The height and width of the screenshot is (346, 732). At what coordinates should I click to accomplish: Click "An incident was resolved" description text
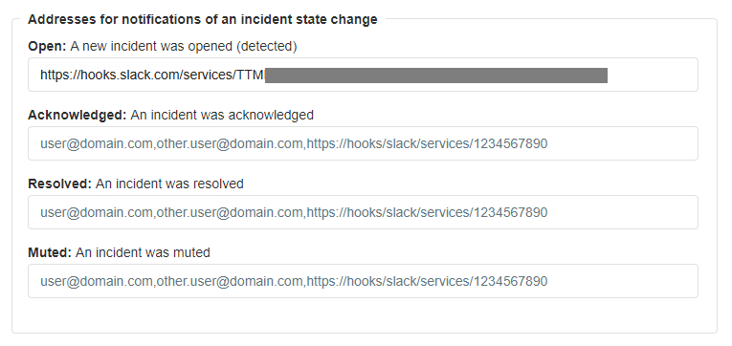click(x=169, y=184)
